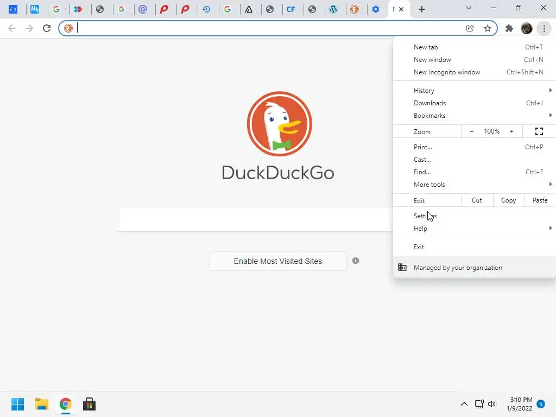Enter fullscreen mode icon
Image resolution: width=556 pixels, height=417 pixels.
(539, 131)
